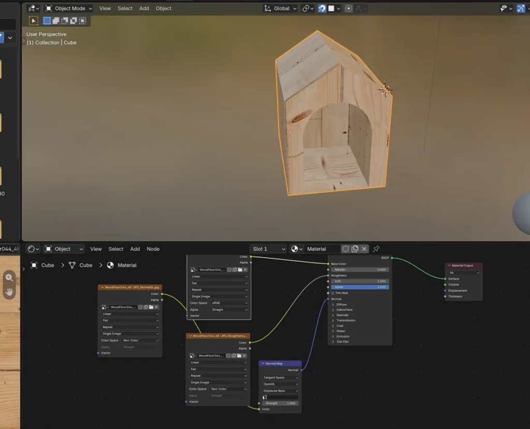Click the pan hand icon in image editor
Screen dimensions: 530x429
coord(9,292)
